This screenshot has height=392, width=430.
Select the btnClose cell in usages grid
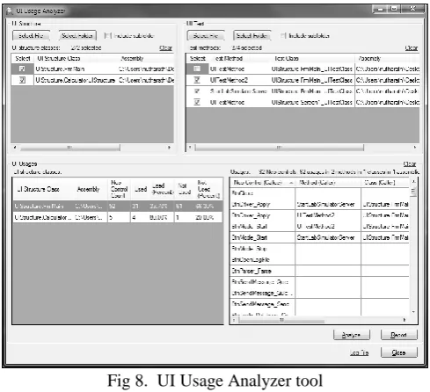[262, 193]
